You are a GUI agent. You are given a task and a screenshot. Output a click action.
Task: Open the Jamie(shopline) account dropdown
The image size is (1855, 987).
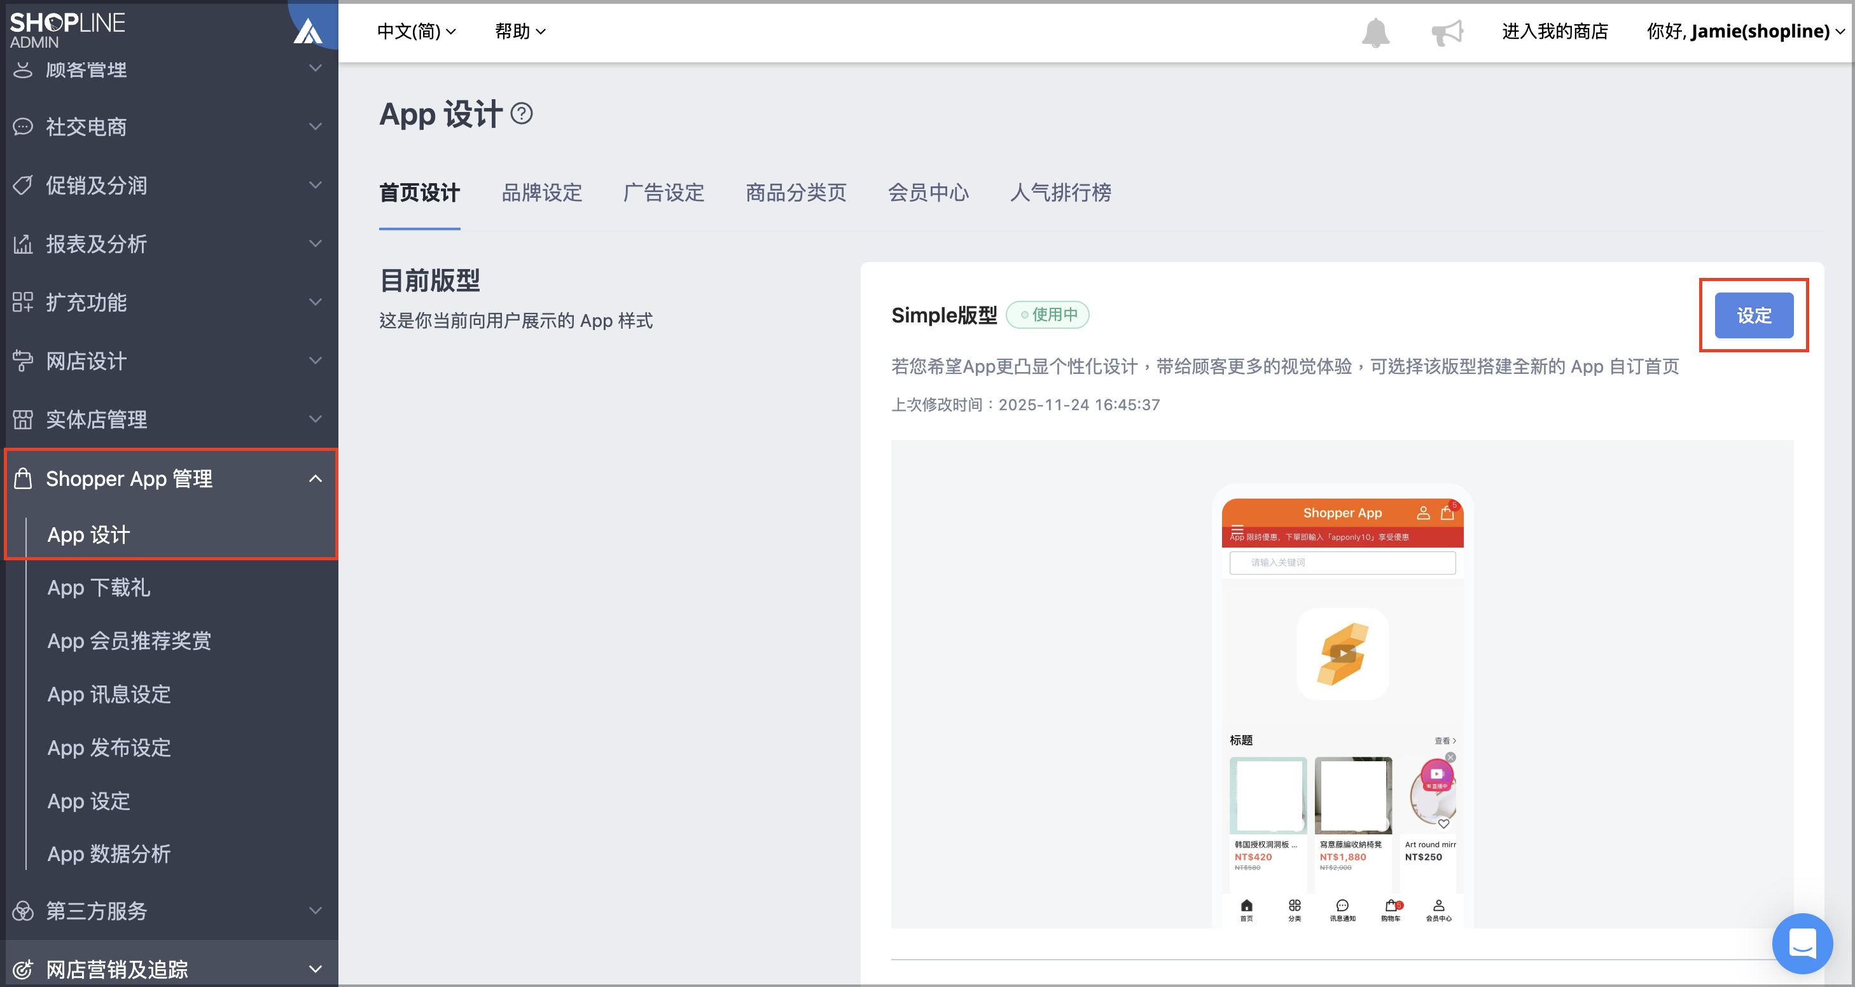[1745, 31]
